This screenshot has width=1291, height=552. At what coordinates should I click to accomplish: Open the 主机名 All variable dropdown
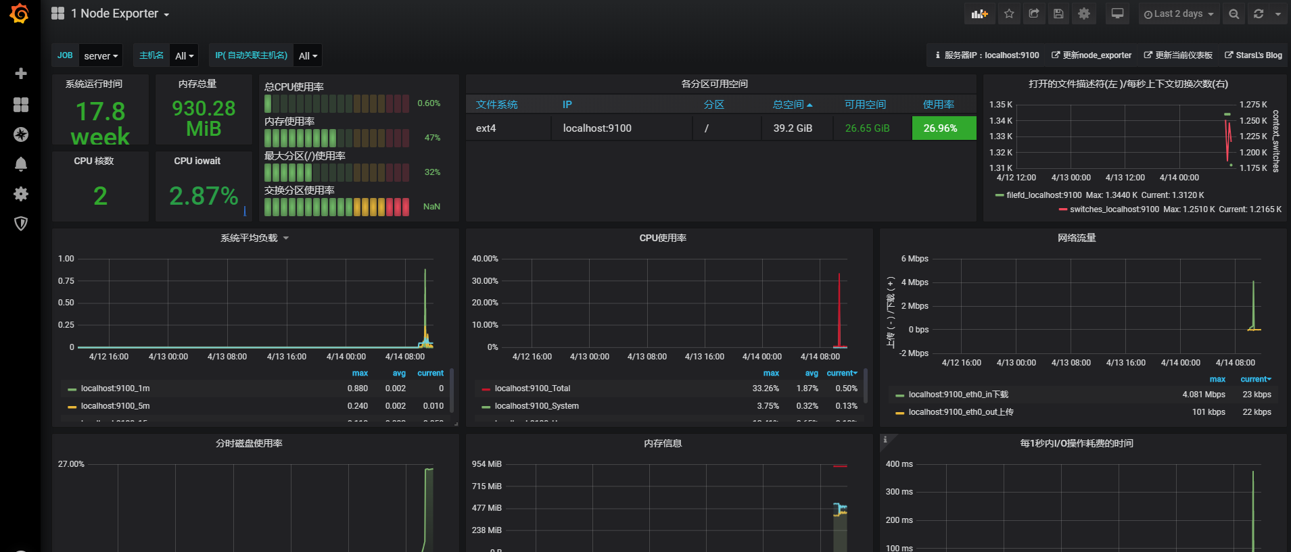click(x=184, y=55)
